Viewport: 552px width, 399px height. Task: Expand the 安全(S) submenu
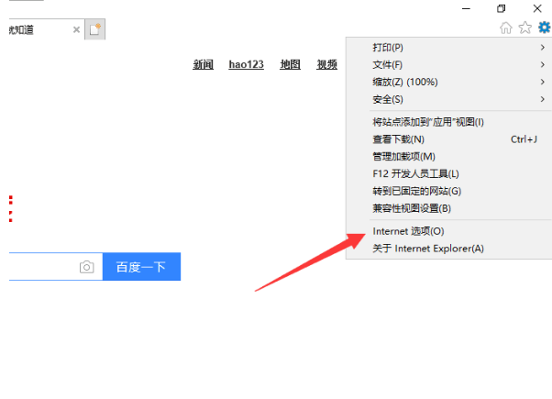tap(388, 99)
